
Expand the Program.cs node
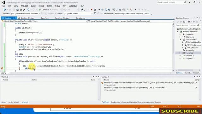tap(180, 58)
